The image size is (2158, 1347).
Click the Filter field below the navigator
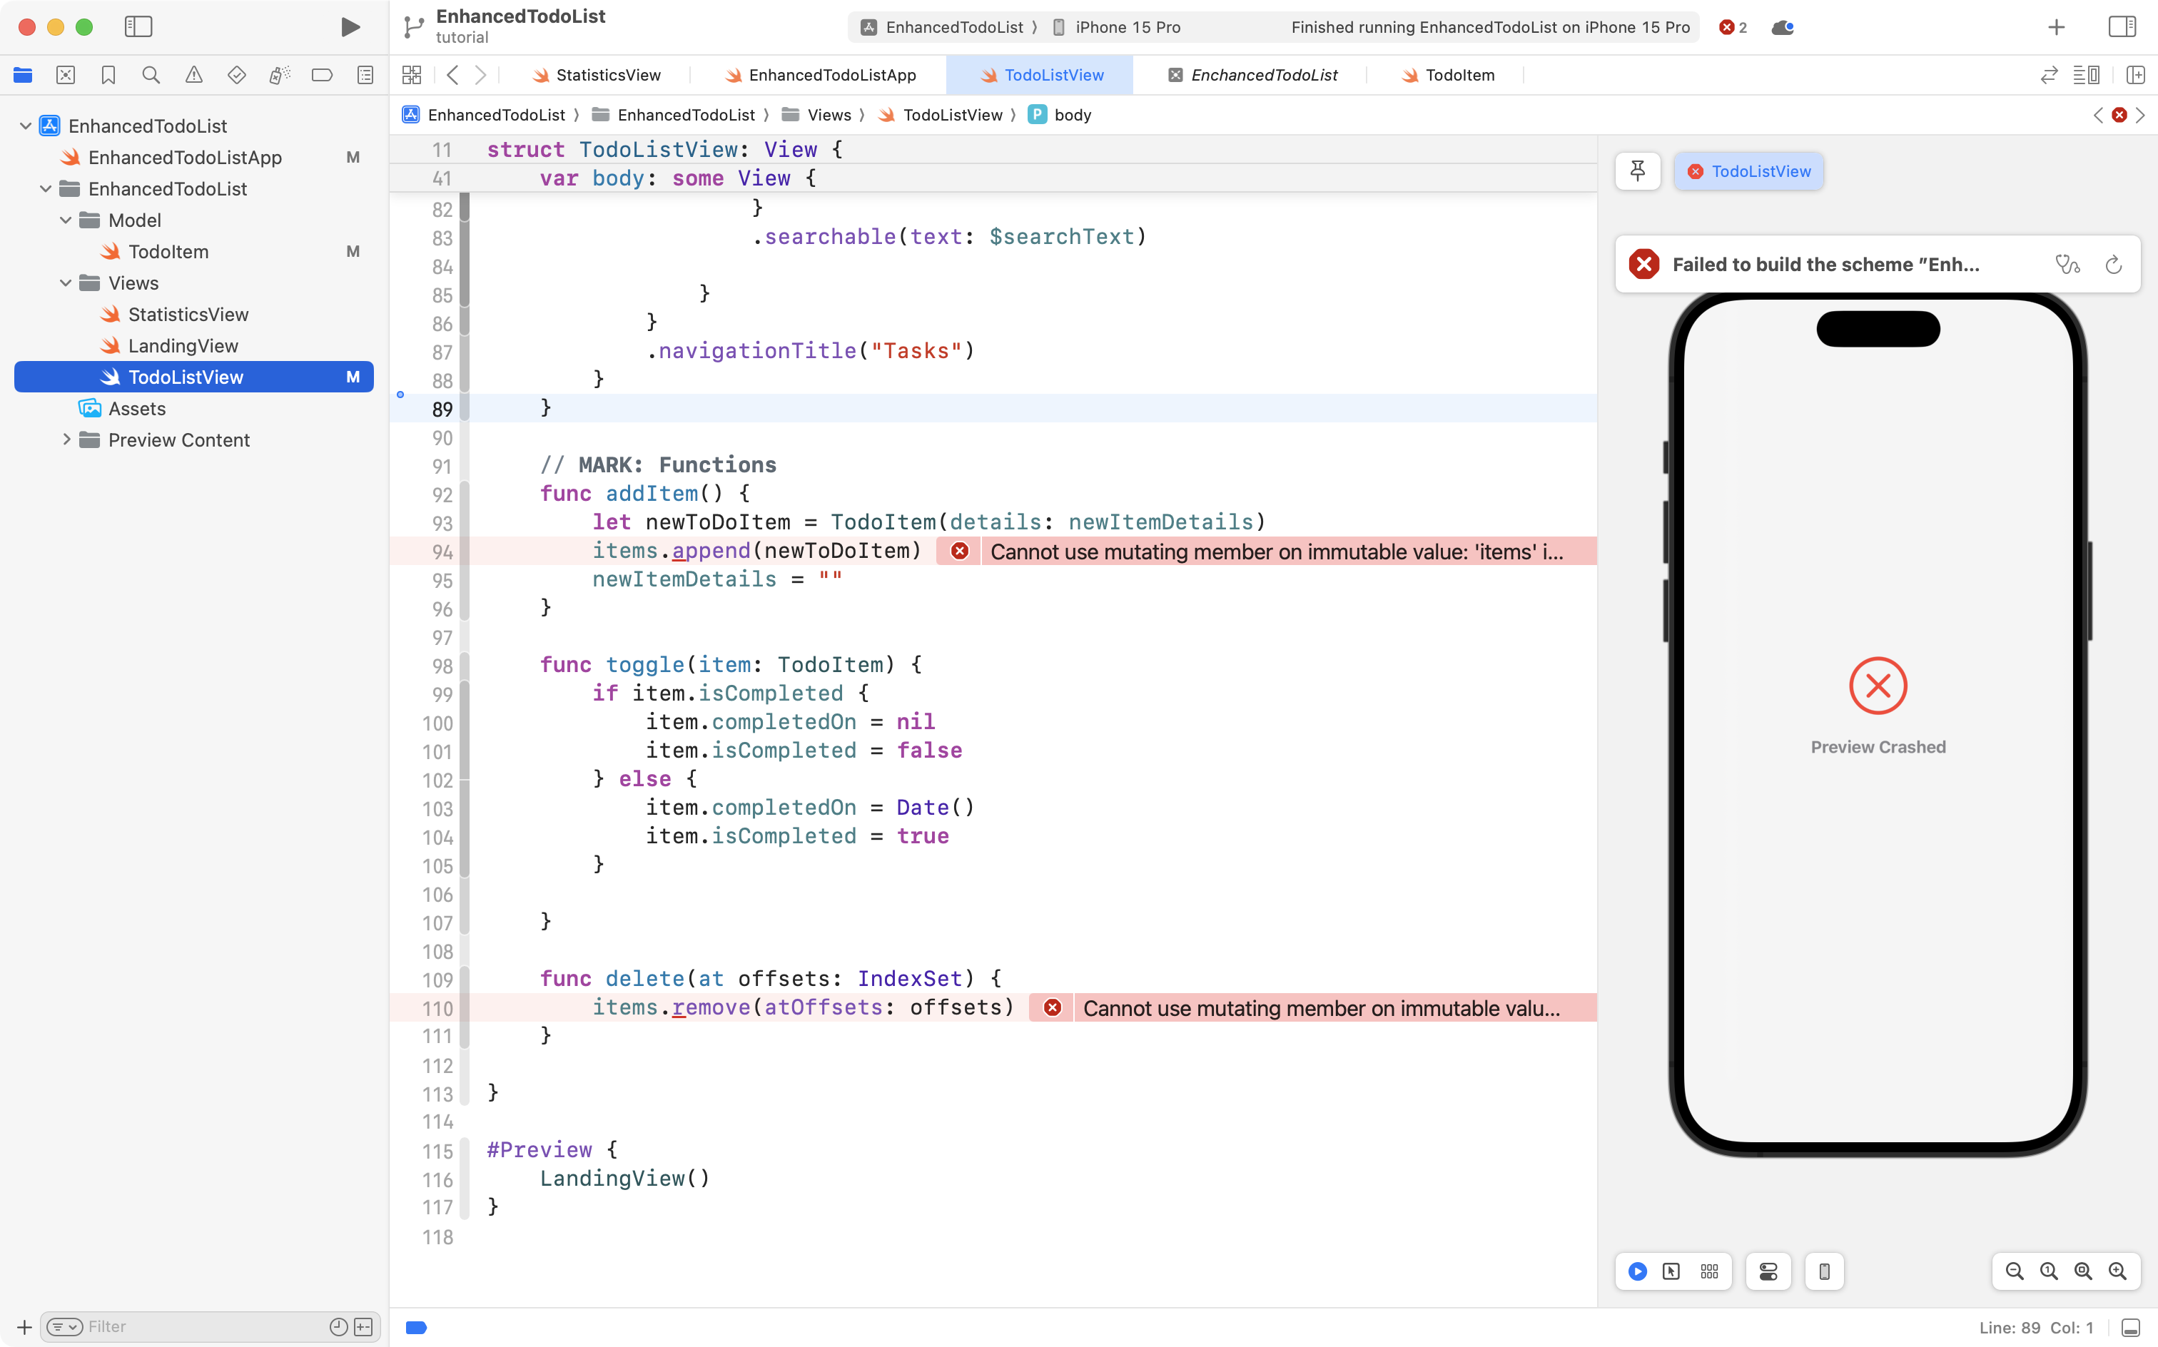[178, 1326]
